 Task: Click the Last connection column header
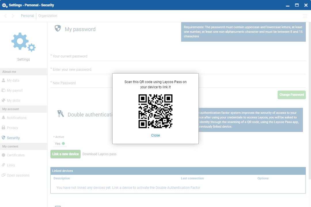pos(192,178)
